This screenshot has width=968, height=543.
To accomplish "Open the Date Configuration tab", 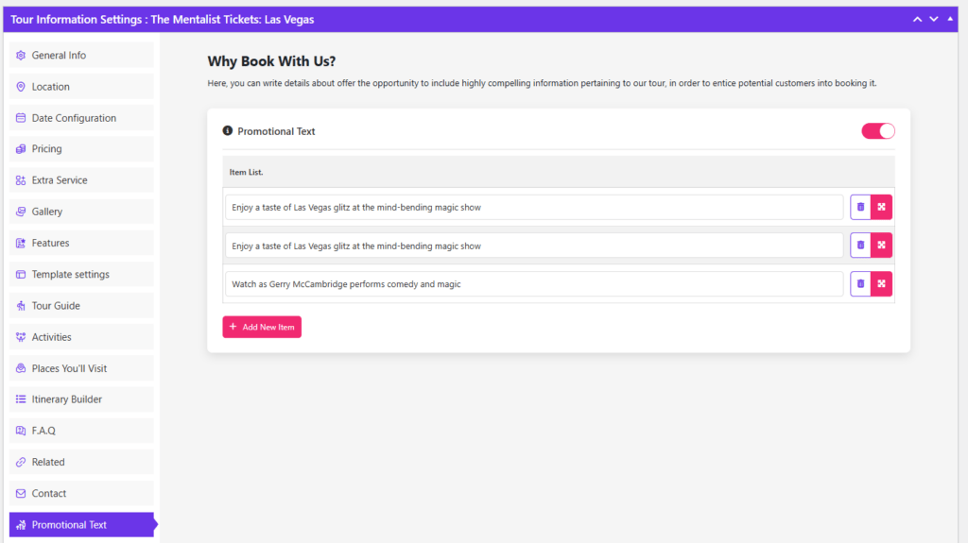I will (81, 118).
